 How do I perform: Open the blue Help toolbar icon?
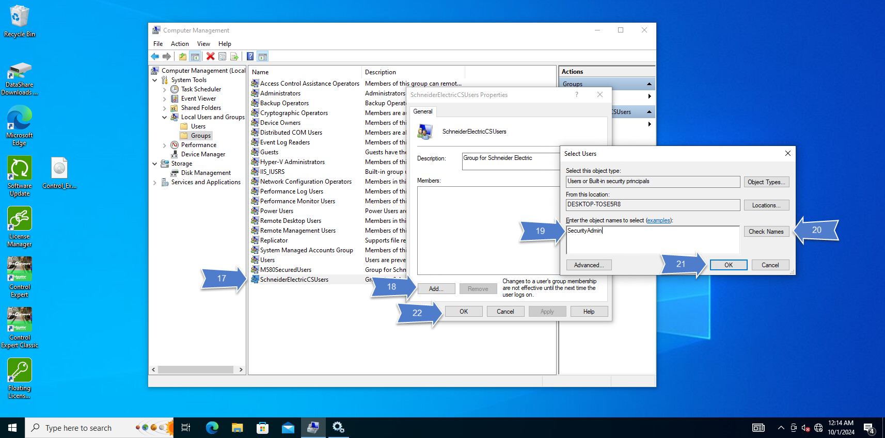[250, 56]
